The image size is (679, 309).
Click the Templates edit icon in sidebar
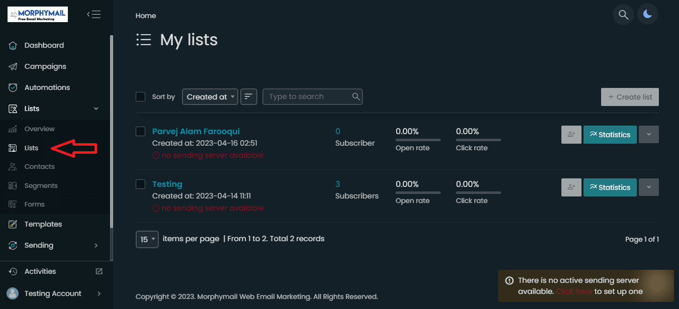tap(14, 224)
